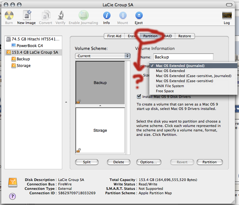239x205 pixels.
Task: Select the Storage partition block
Action: (100, 130)
